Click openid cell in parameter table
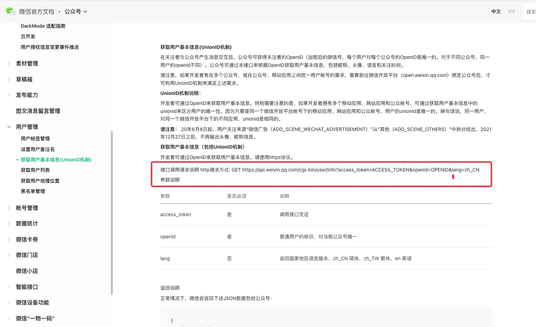This screenshot has width=536, height=327. 168,237
